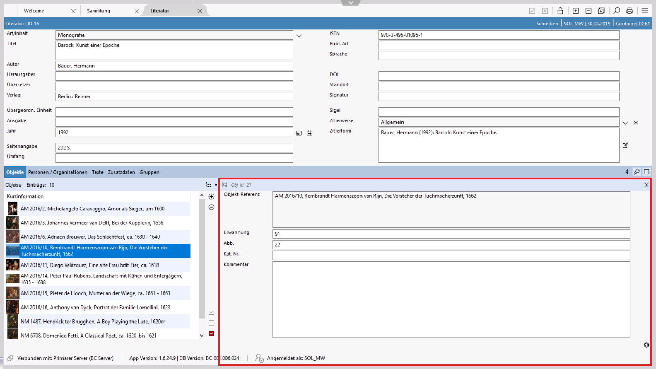Click the SOL_MW 30.04.2019 link

tap(587, 24)
